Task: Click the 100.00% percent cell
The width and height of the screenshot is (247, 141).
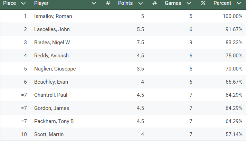Action: [x=232, y=16]
